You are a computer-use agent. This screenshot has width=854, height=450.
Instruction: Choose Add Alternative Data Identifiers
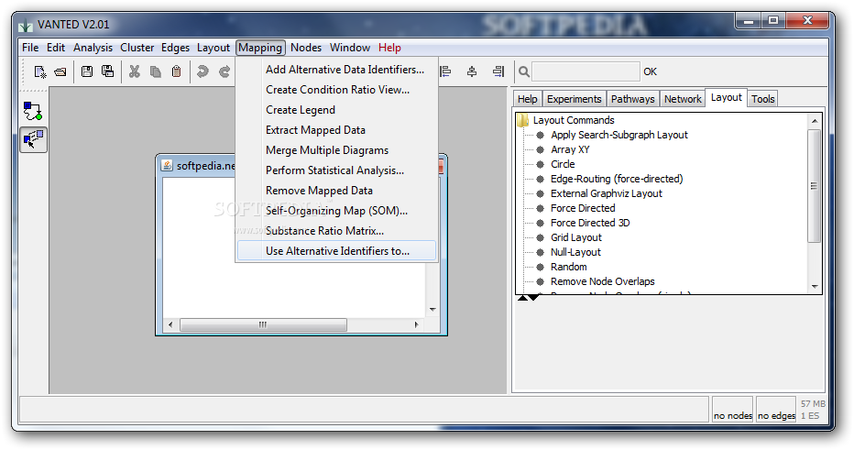coord(336,70)
